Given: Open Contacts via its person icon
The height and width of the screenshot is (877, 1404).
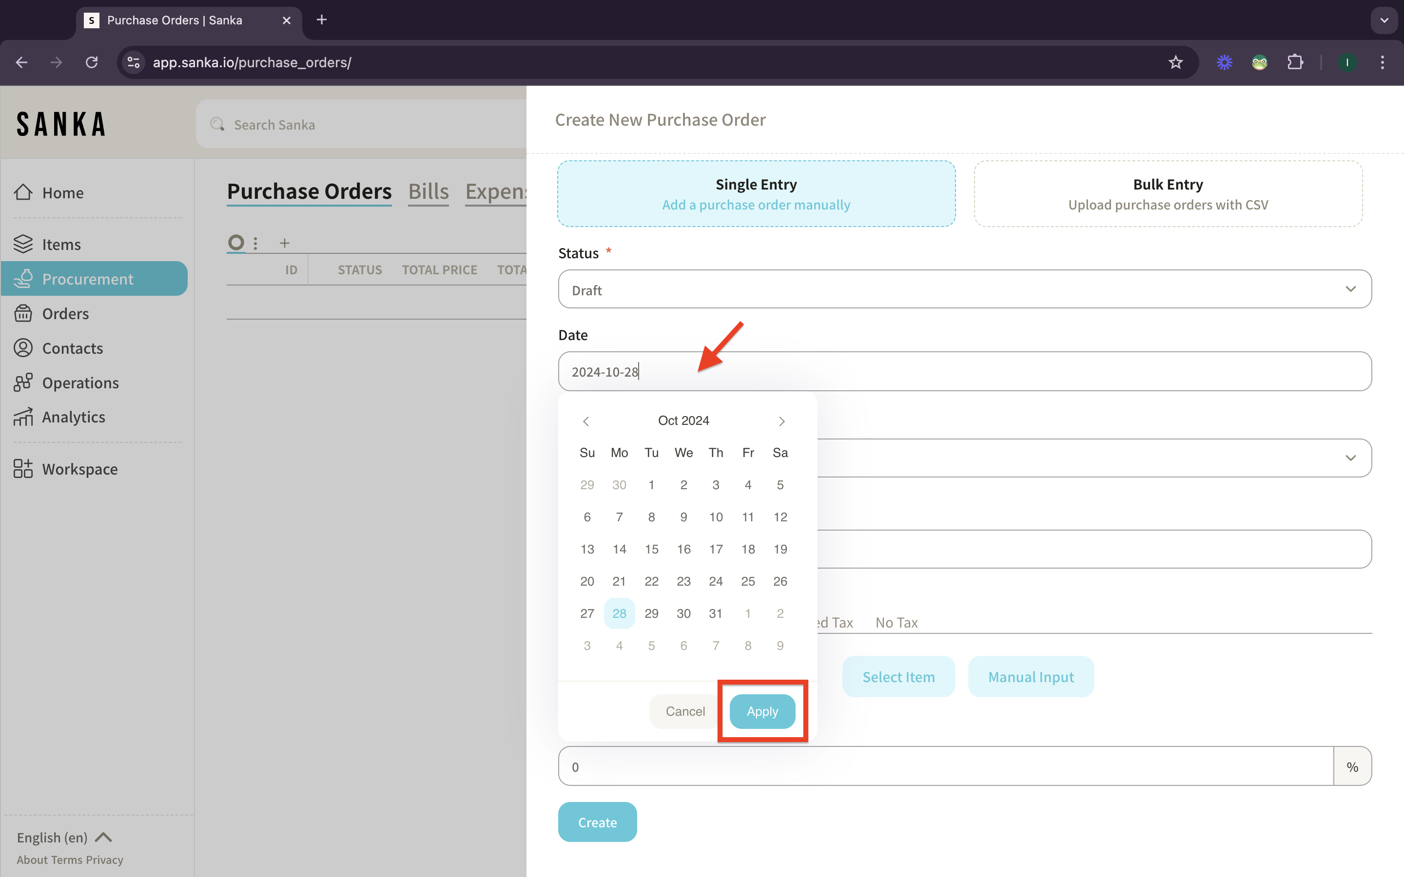Looking at the screenshot, I should (x=23, y=348).
